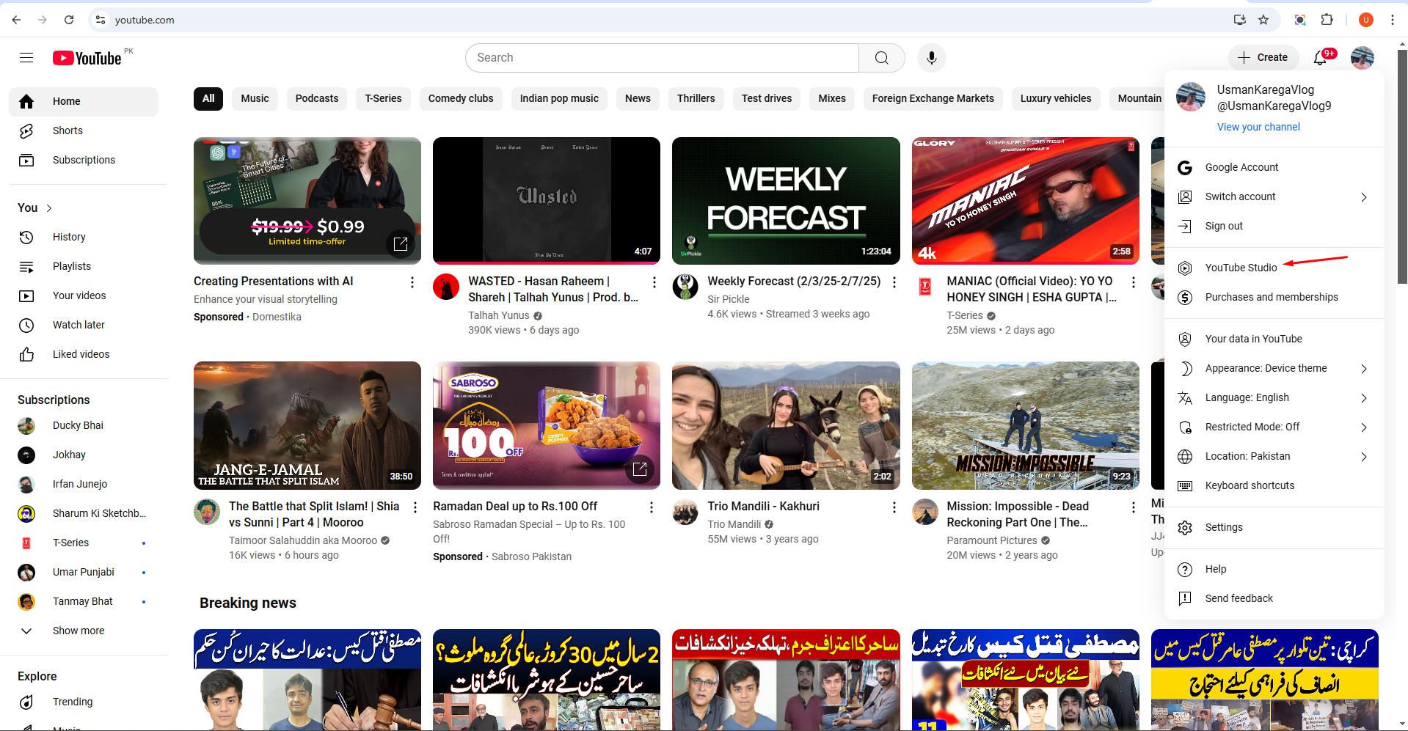Image resolution: width=1408 pixels, height=731 pixels.
Task: Click inside the Search input field
Action: pos(660,58)
